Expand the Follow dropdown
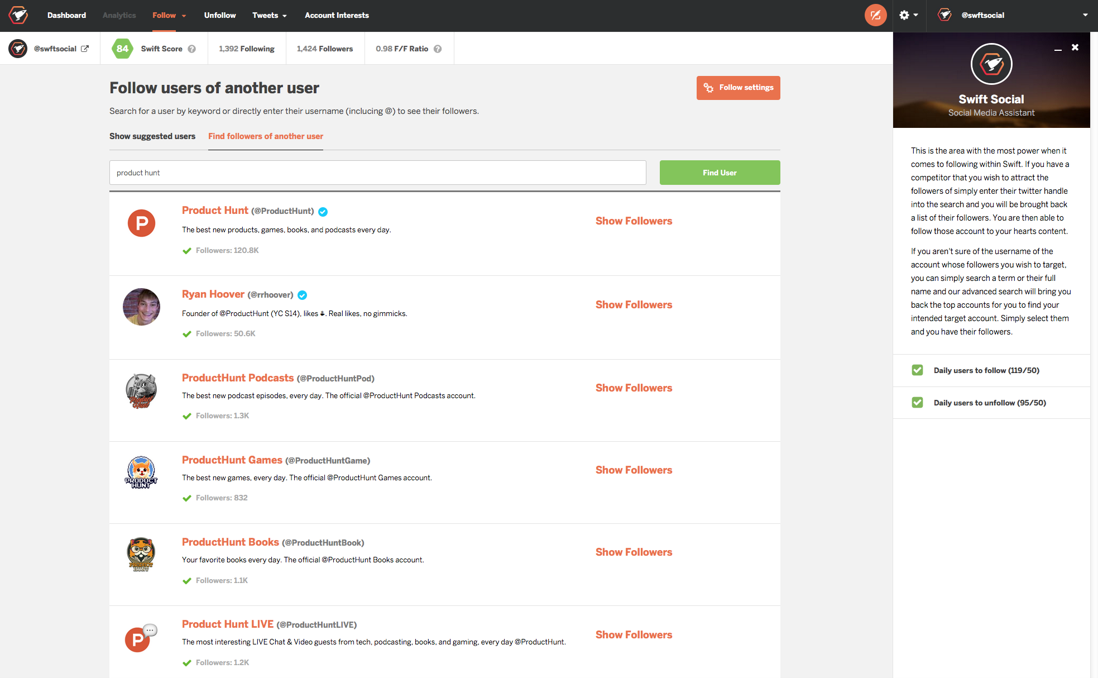The width and height of the screenshot is (1098, 678). 169,15
